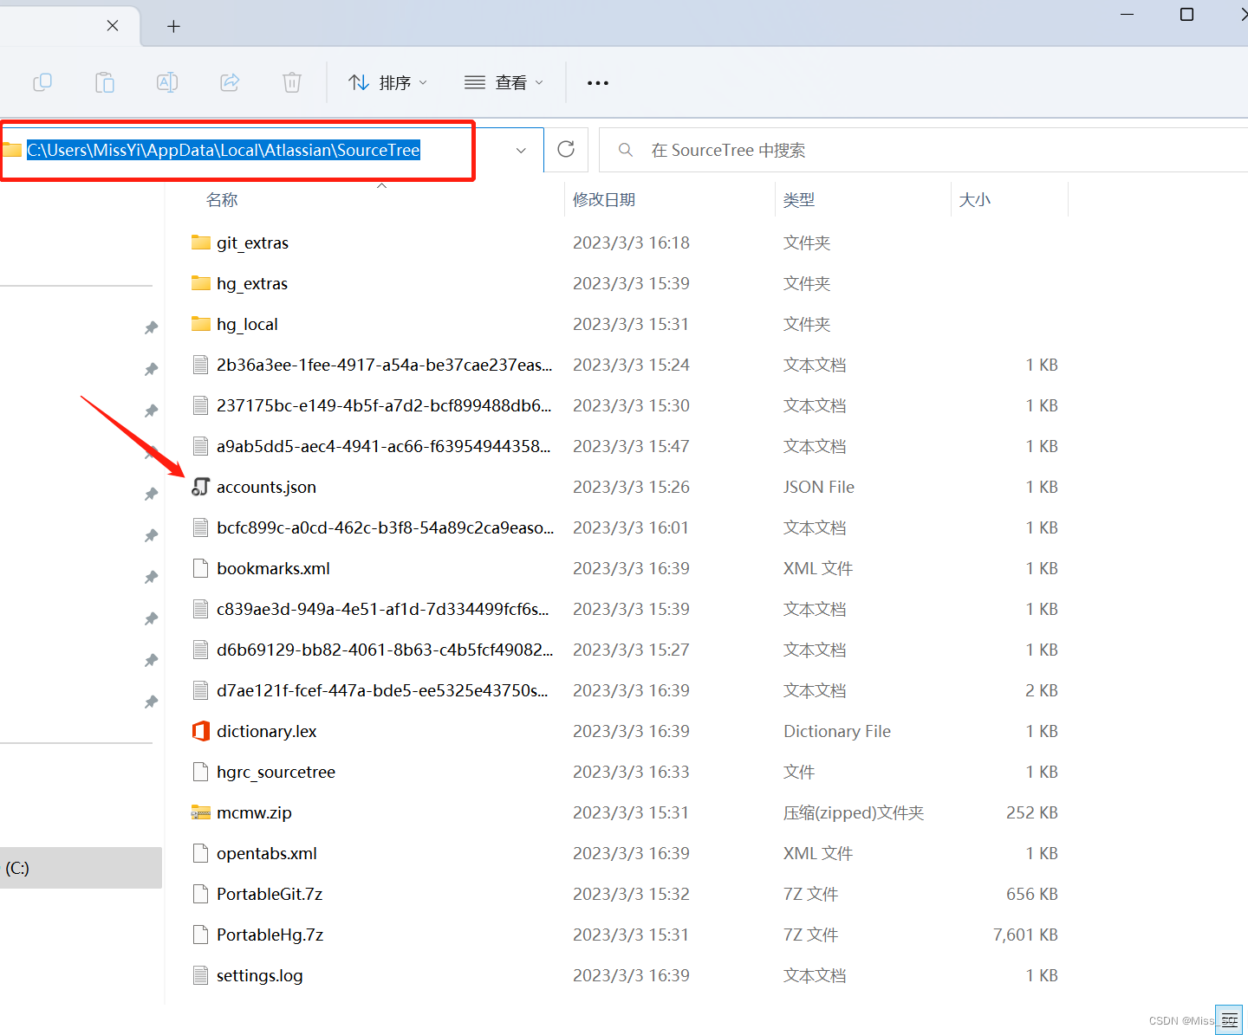Open the ... more options menu
Viewport: 1248px width, 1035px height.
[597, 82]
